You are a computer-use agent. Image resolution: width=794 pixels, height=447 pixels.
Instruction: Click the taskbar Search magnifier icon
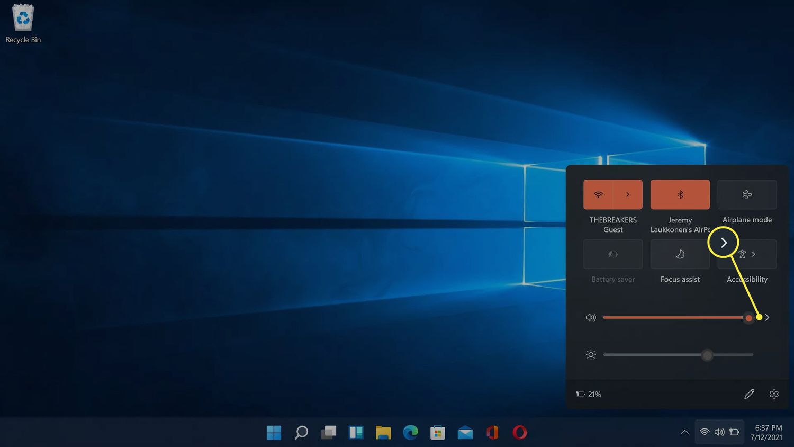301,433
